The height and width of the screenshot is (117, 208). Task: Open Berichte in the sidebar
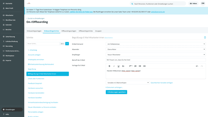click(x=8, y=29)
